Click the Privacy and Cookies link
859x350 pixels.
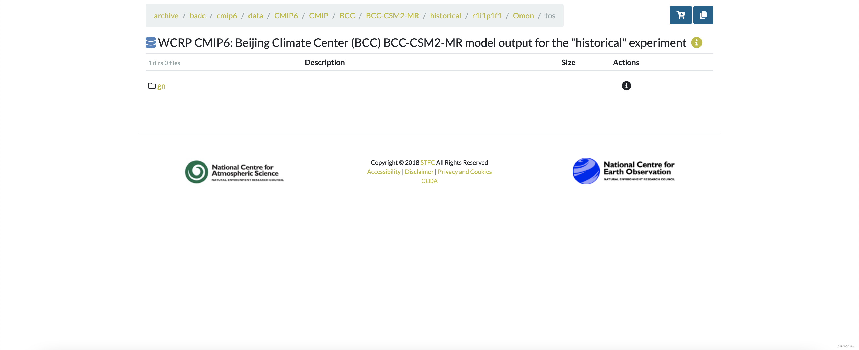coord(465,171)
